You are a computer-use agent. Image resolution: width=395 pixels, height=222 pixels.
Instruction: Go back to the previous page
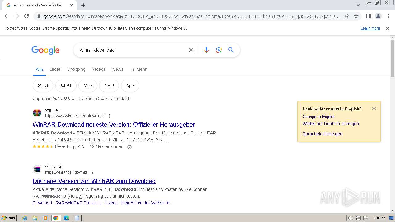[x=7, y=16]
